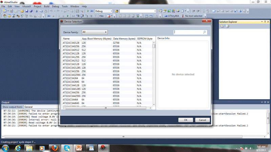This screenshot has height=152, width=271.
Task: Open Solution Explorer window position menu arrow
Action: 262,22
